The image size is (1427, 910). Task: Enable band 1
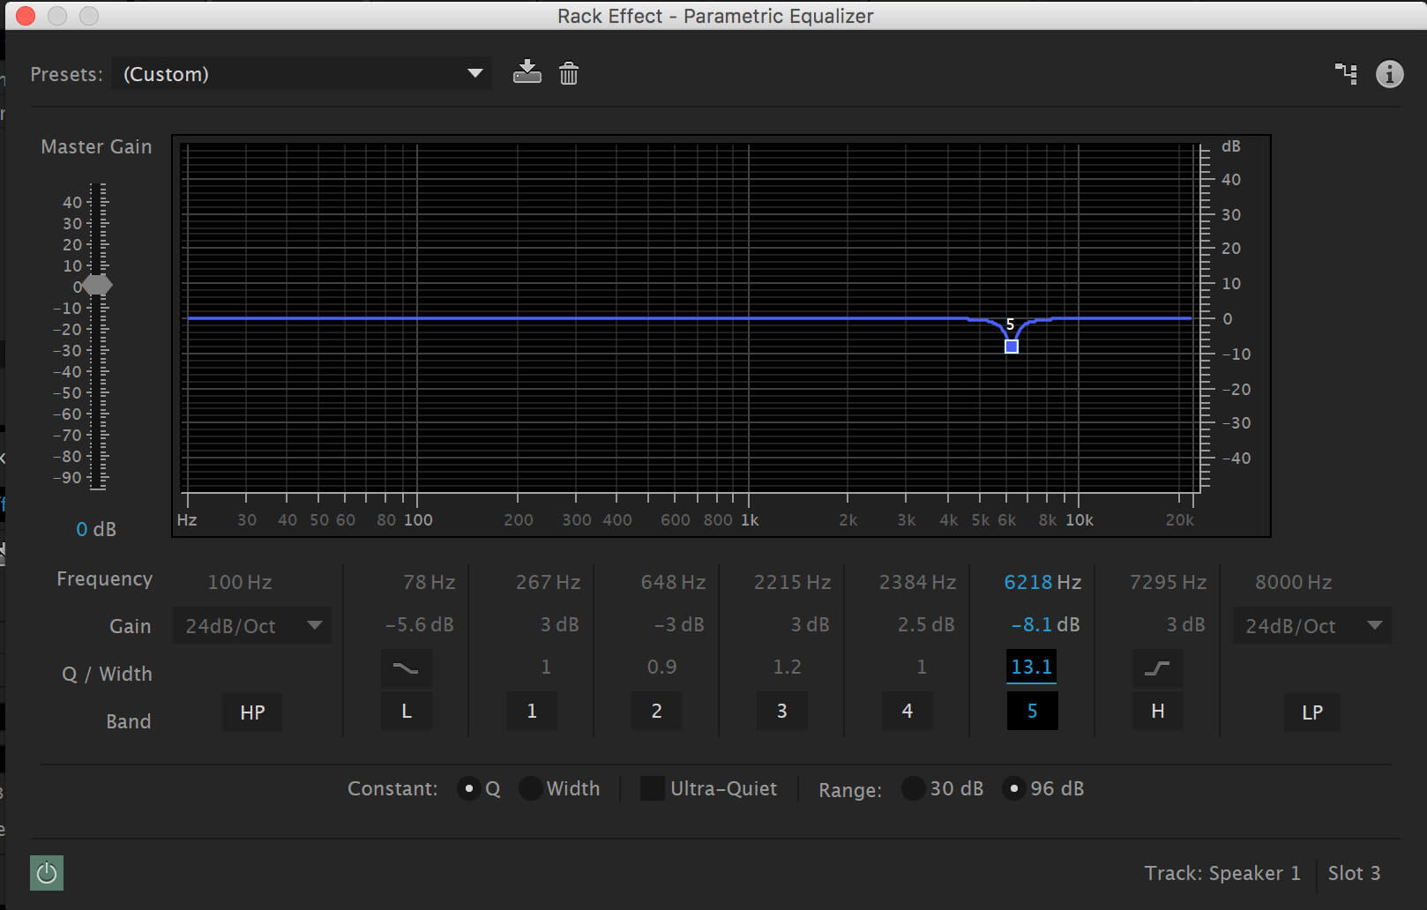pyautogui.click(x=532, y=711)
